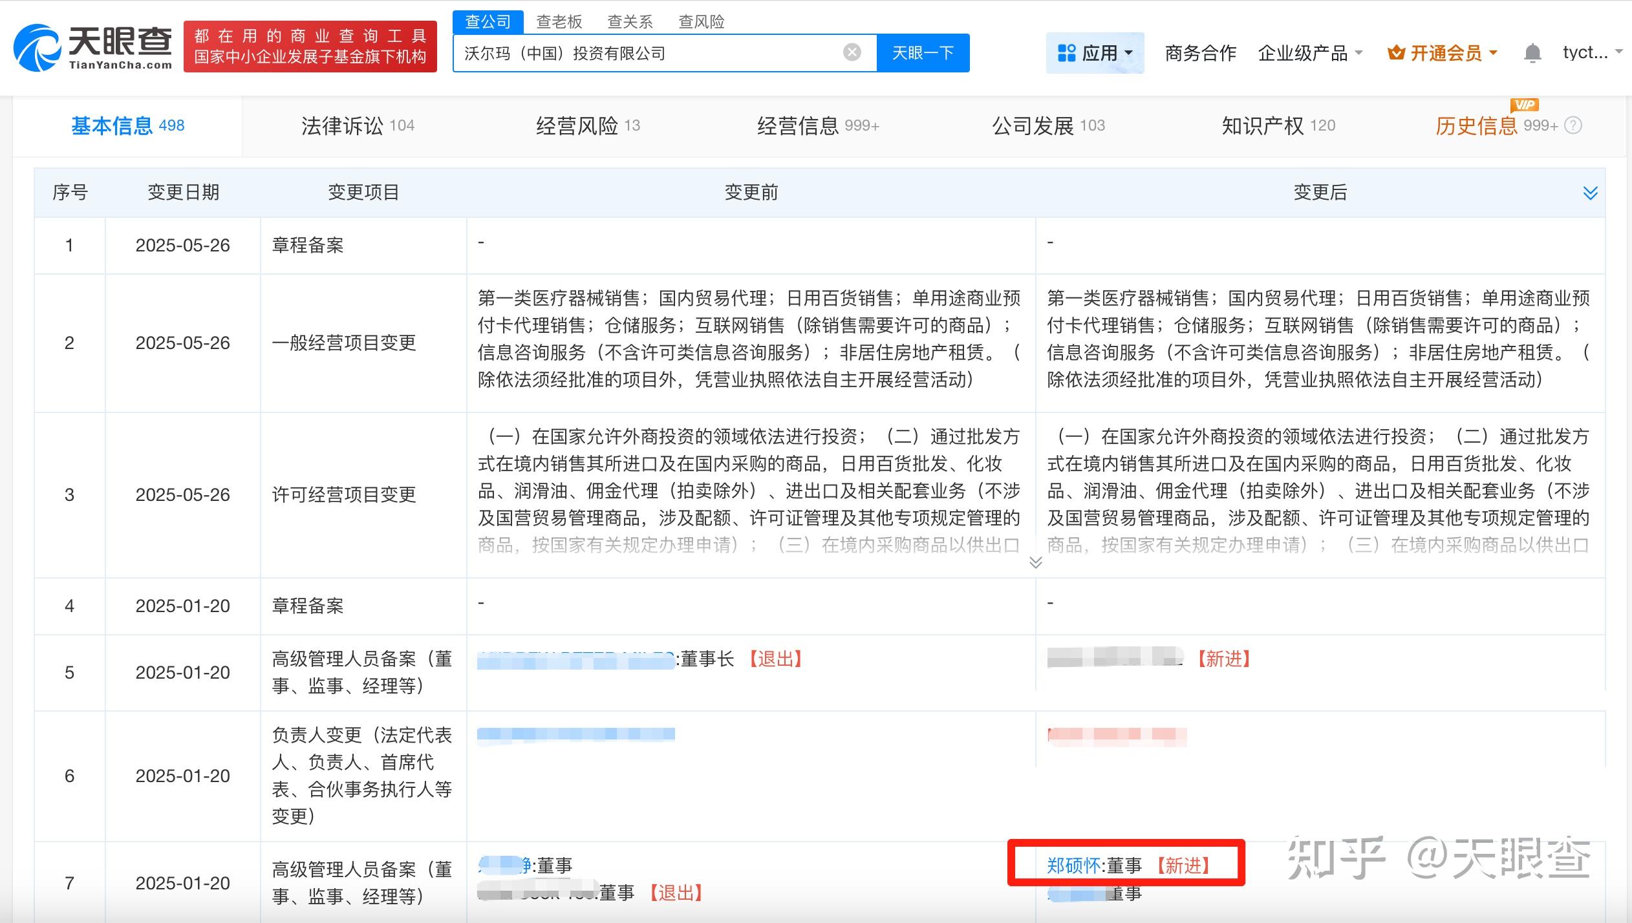The width and height of the screenshot is (1632, 923).
Task: Open the notification bell
Action: [x=1532, y=53]
